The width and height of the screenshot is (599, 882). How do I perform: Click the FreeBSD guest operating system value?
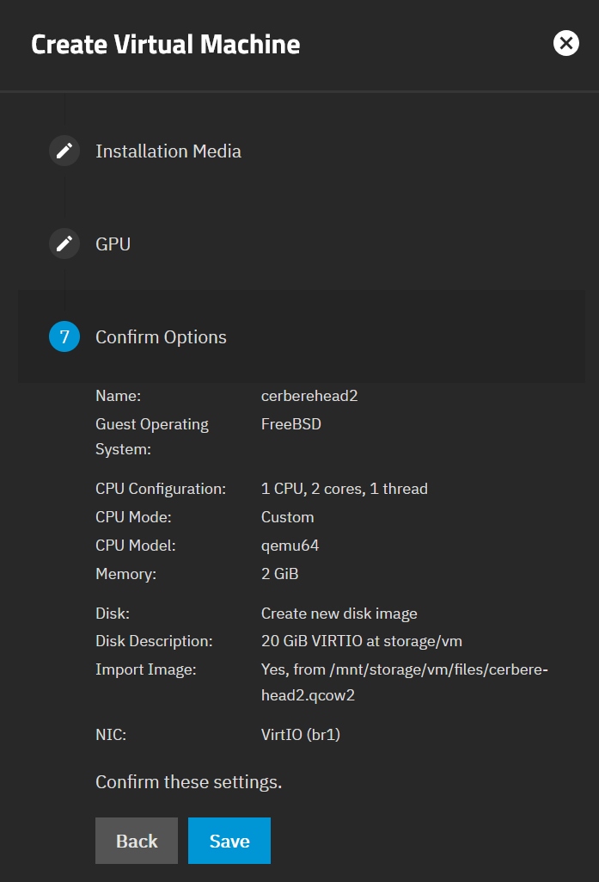[x=290, y=424]
